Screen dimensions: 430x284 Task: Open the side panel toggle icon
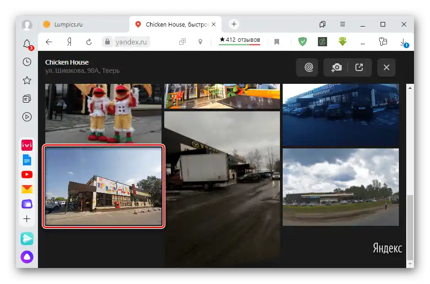(383, 42)
